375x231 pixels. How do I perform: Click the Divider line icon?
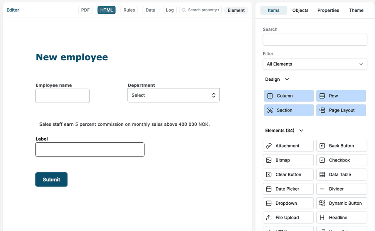322,189
